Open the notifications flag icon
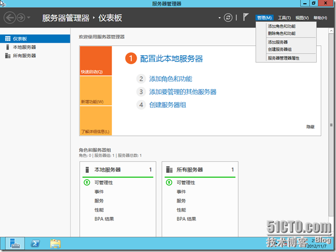This screenshot has width=336, height=252. pos(246,17)
